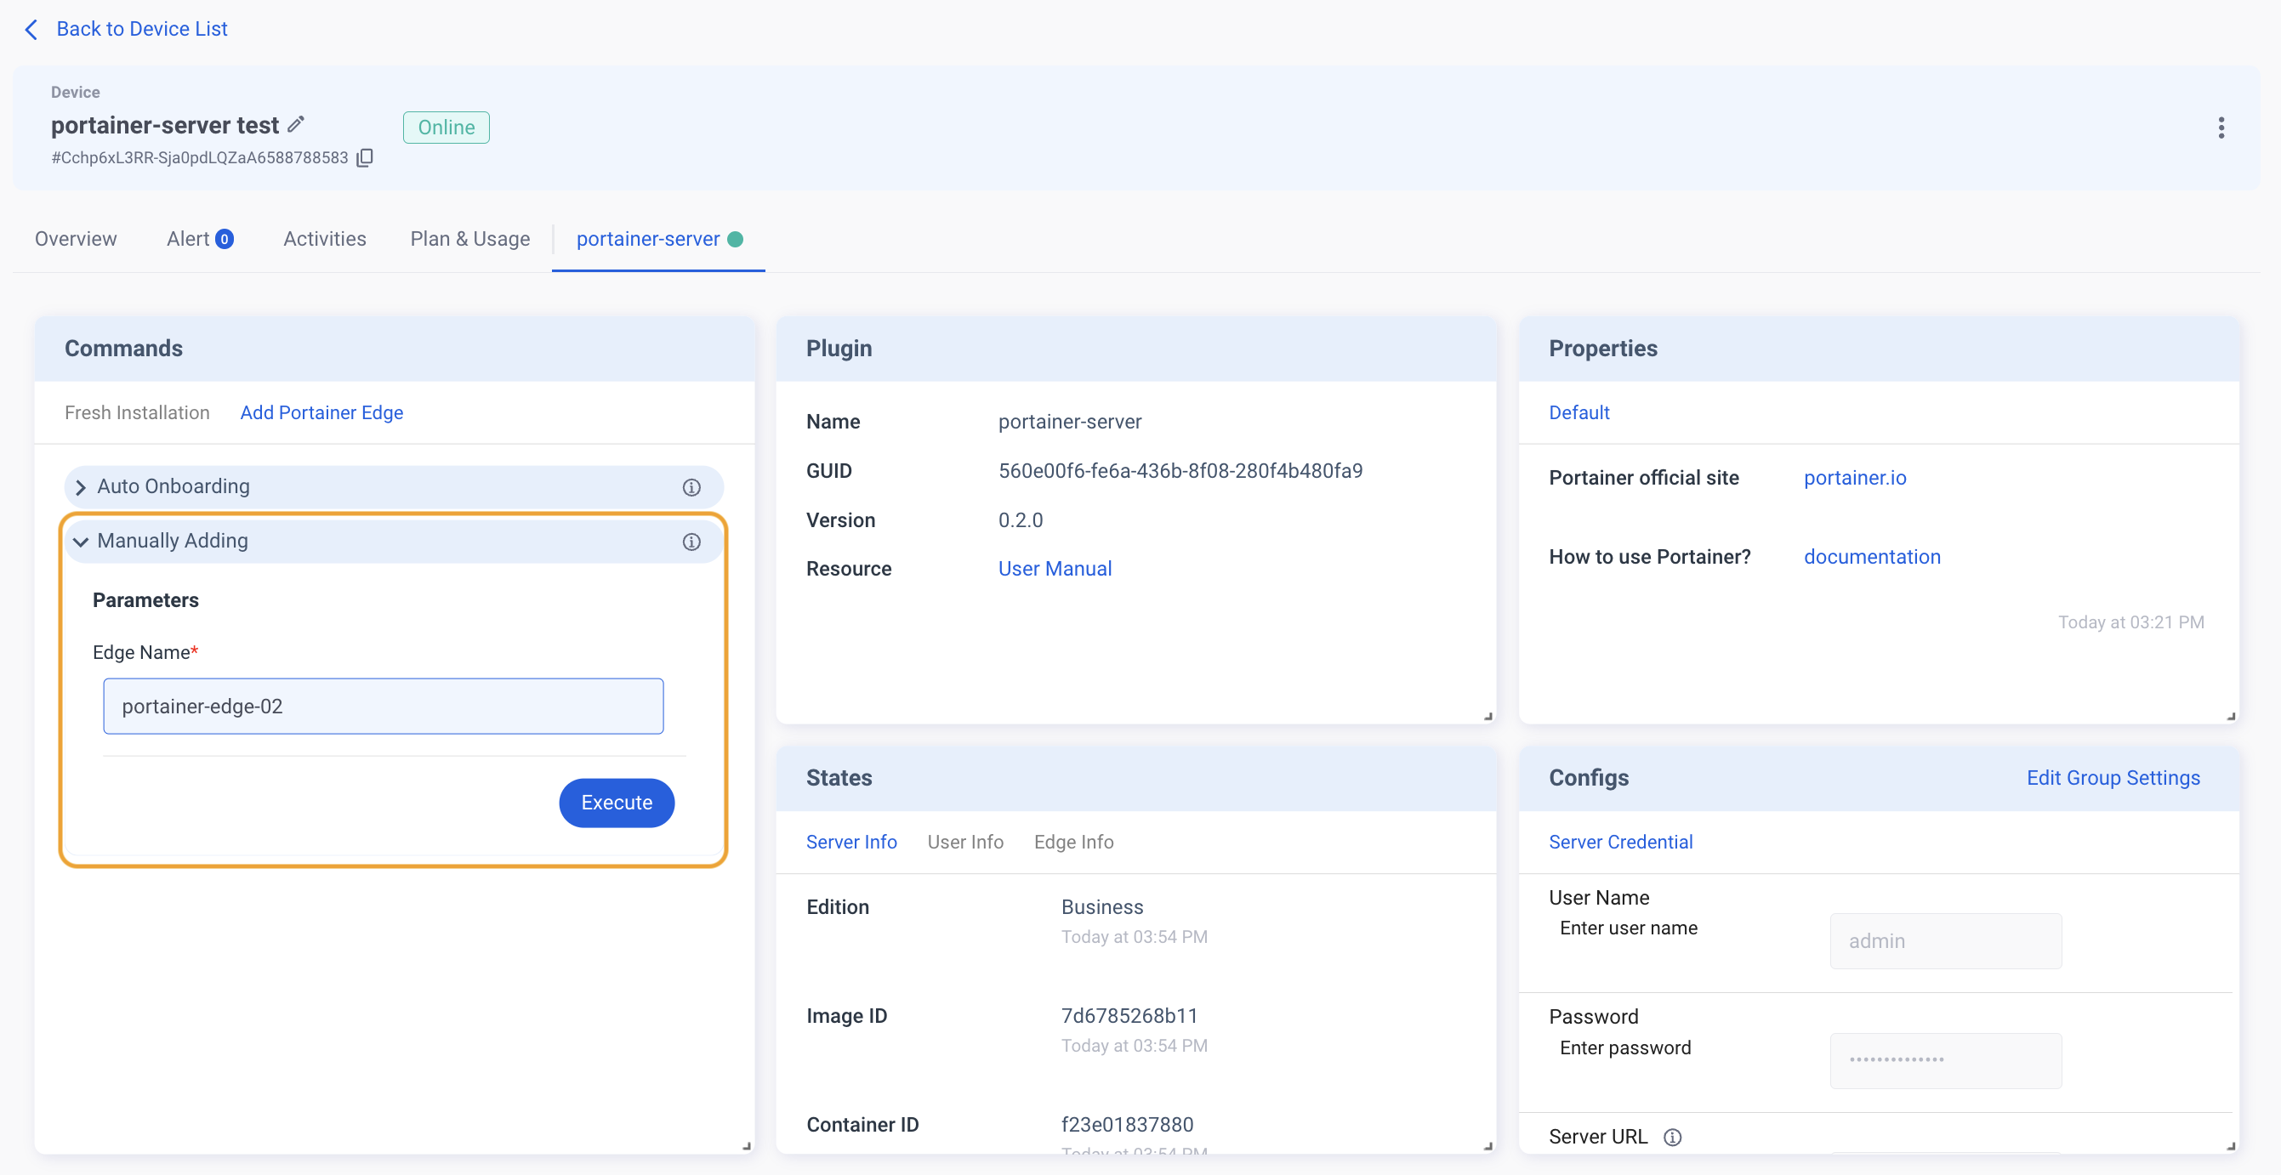Screen dimensions: 2281x1175
Task: Focus the Edge Name input field
Action: pos(384,707)
